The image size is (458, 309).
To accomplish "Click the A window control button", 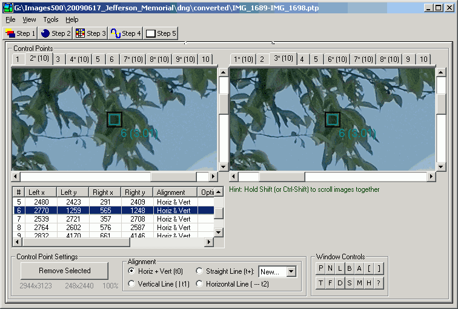I will click(x=359, y=268).
